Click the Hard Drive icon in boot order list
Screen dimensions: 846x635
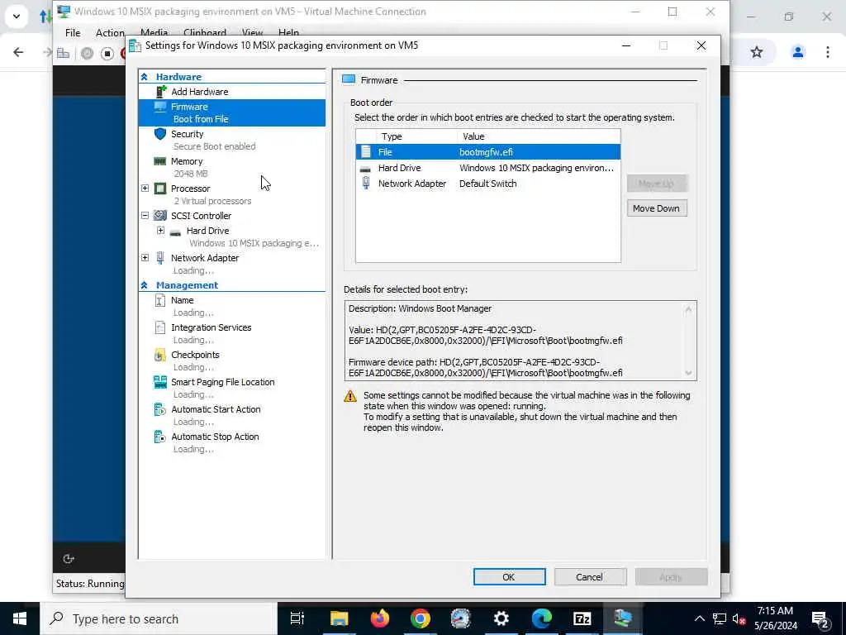click(365, 169)
